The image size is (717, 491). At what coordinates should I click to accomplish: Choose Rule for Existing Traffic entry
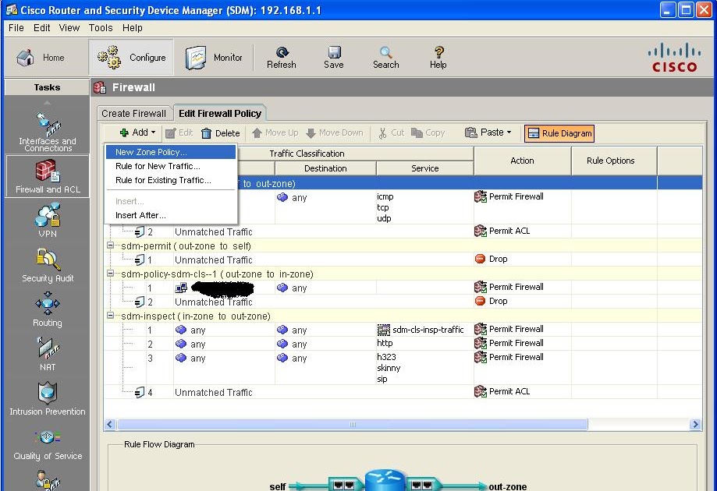171,180
